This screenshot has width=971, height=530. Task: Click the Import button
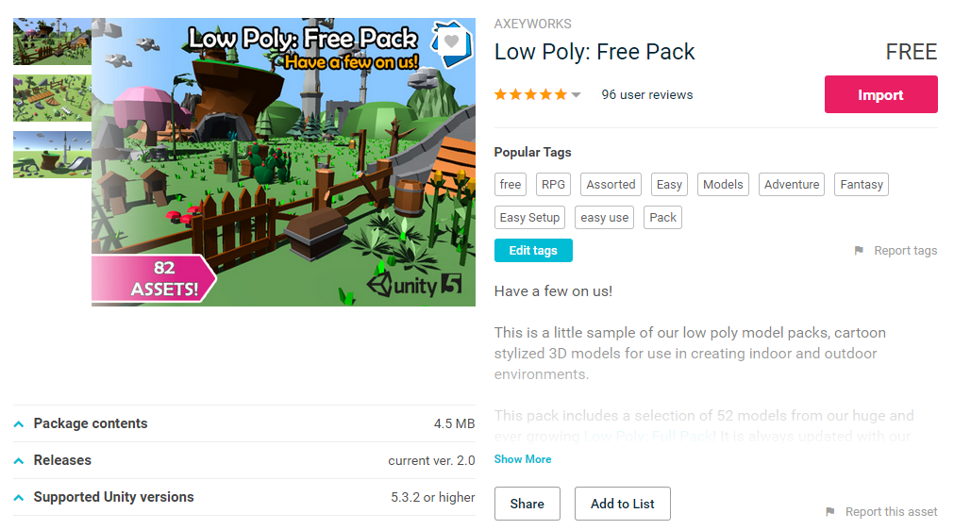[x=880, y=94]
